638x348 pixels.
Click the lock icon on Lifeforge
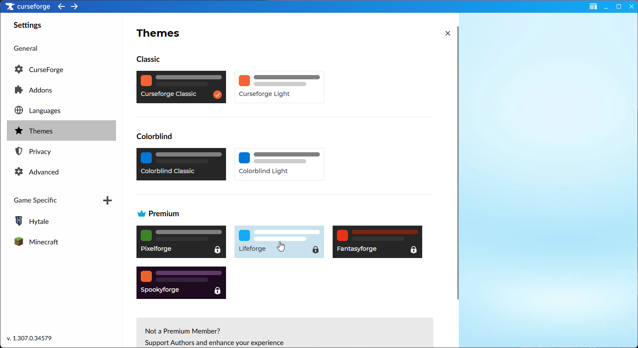(316, 249)
